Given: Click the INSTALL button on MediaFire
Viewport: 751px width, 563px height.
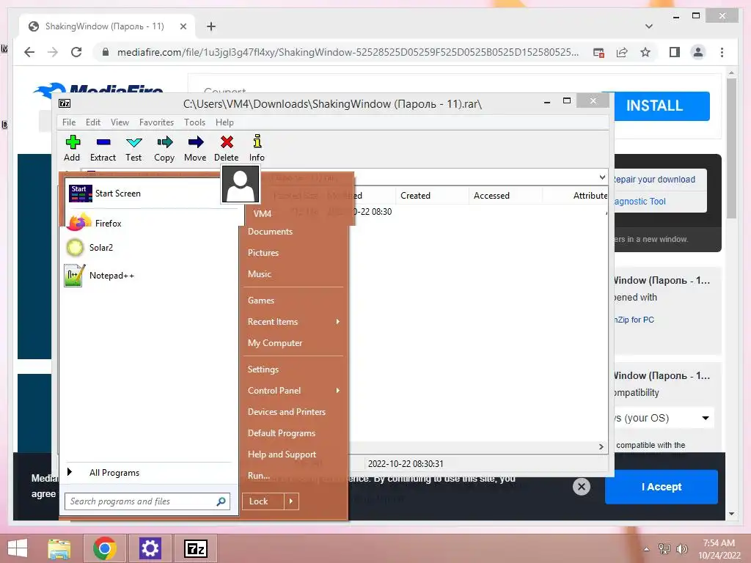Looking at the screenshot, I should click(655, 106).
